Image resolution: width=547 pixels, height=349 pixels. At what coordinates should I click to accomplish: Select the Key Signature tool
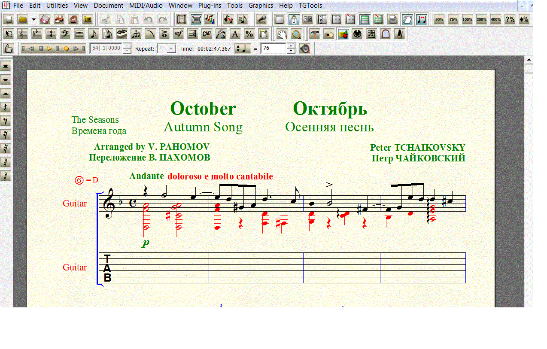coord(36,34)
